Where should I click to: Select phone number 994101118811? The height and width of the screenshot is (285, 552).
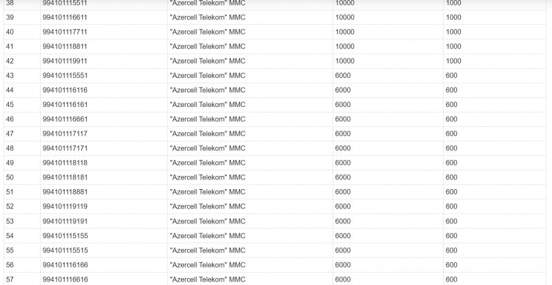pos(65,46)
